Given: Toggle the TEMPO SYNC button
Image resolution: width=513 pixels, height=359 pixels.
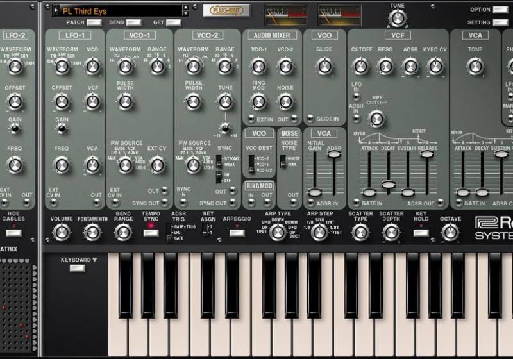Looking at the screenshot, I should tap(151, 232).
